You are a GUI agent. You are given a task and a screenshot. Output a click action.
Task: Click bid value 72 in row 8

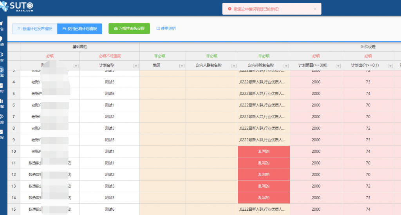[x=368, y=128]
